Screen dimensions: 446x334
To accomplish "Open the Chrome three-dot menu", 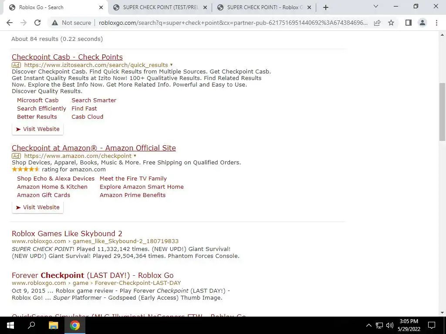I will pos(436,23).
